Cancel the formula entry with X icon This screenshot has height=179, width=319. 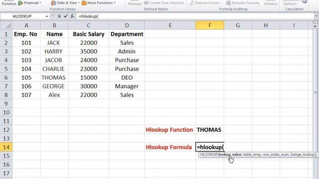pos(59,16)
